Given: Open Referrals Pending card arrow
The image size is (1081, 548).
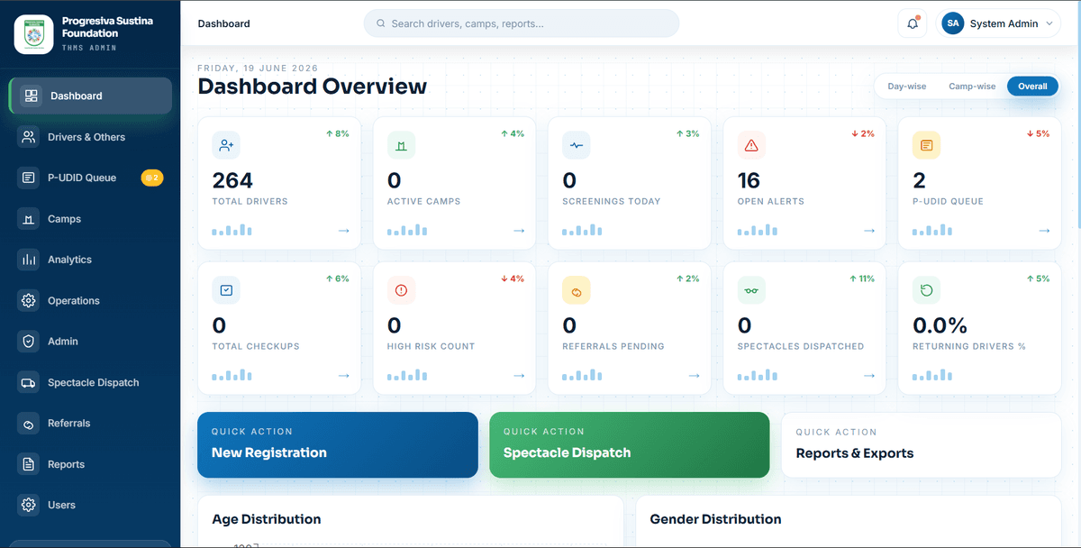Looking at the screenshot, I should click(694, 376).
